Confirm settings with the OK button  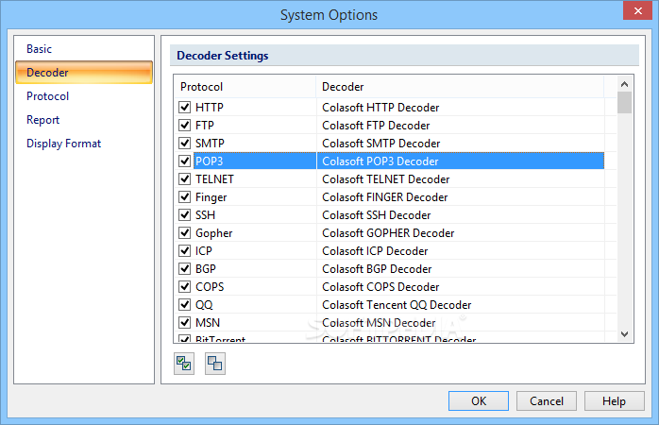point(479,401)
